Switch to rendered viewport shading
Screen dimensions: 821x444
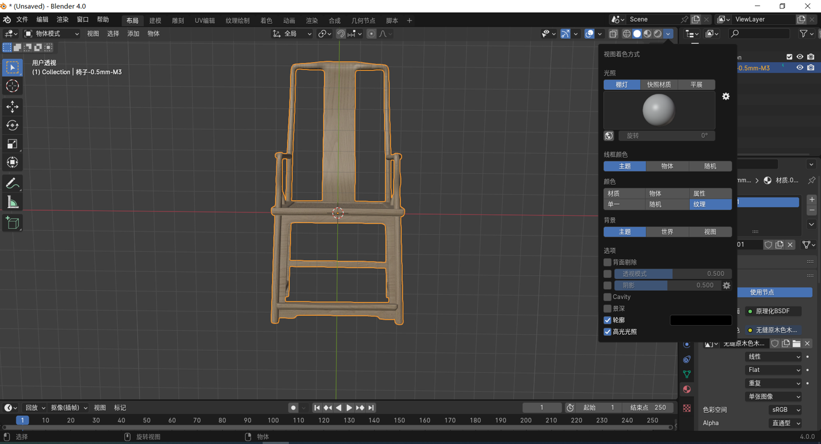pyautogui.click(x=658, y=34)
